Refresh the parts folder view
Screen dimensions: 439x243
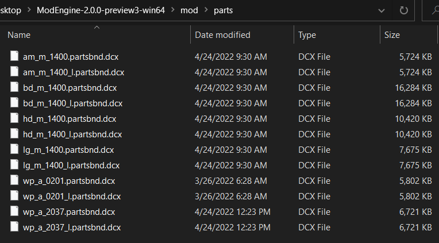coord(403,10)
